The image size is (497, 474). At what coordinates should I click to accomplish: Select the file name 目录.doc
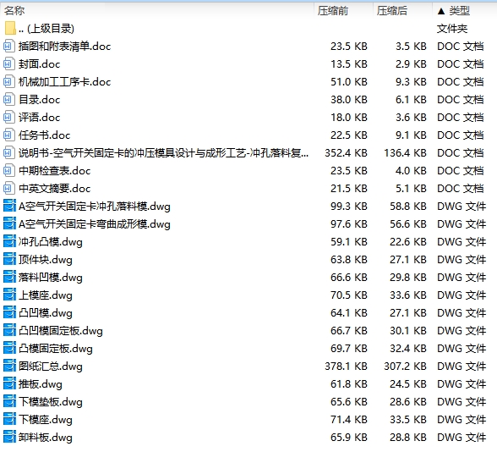39,100
